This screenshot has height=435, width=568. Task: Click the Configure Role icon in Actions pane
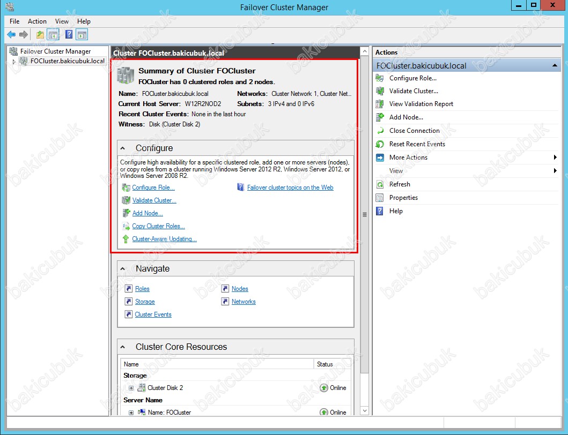coord(380,78)
